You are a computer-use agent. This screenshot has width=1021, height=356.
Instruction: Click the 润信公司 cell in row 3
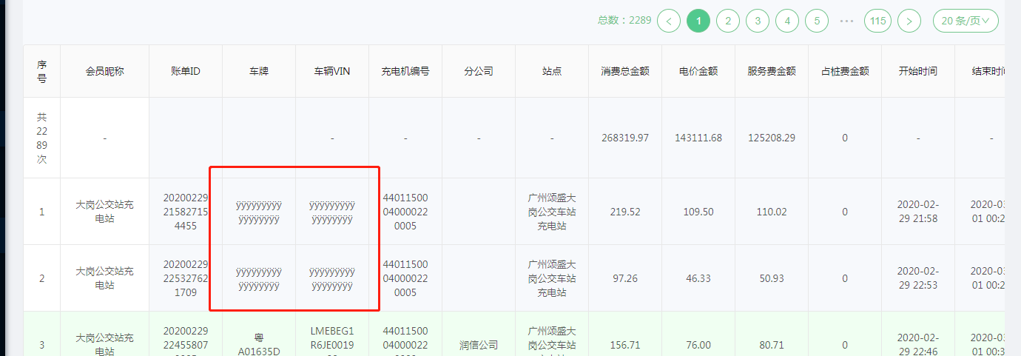click(479, 345)
